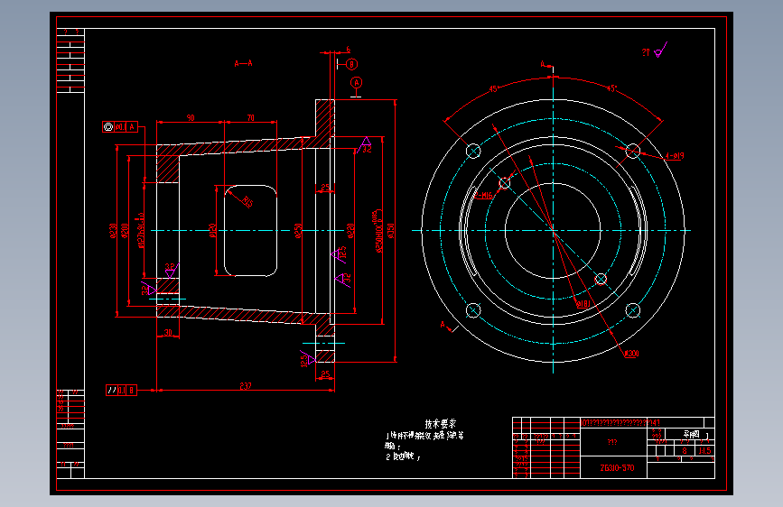
Task: Select the 4-ø19 hole callout
Action: [x=675, y=156]
